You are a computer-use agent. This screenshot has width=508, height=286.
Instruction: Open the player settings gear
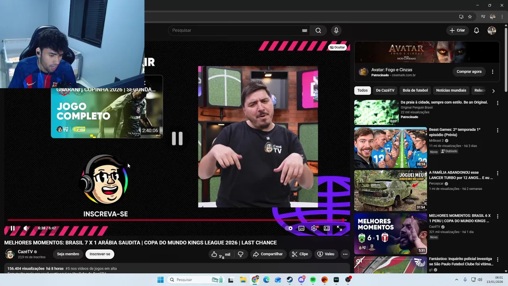(x=314, y=228)
